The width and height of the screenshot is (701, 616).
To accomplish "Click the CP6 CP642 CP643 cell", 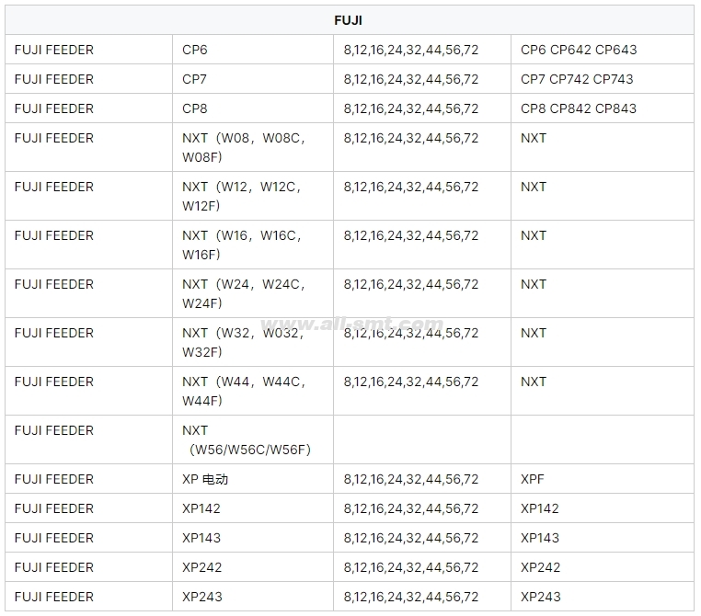I will tap(603, 50).
